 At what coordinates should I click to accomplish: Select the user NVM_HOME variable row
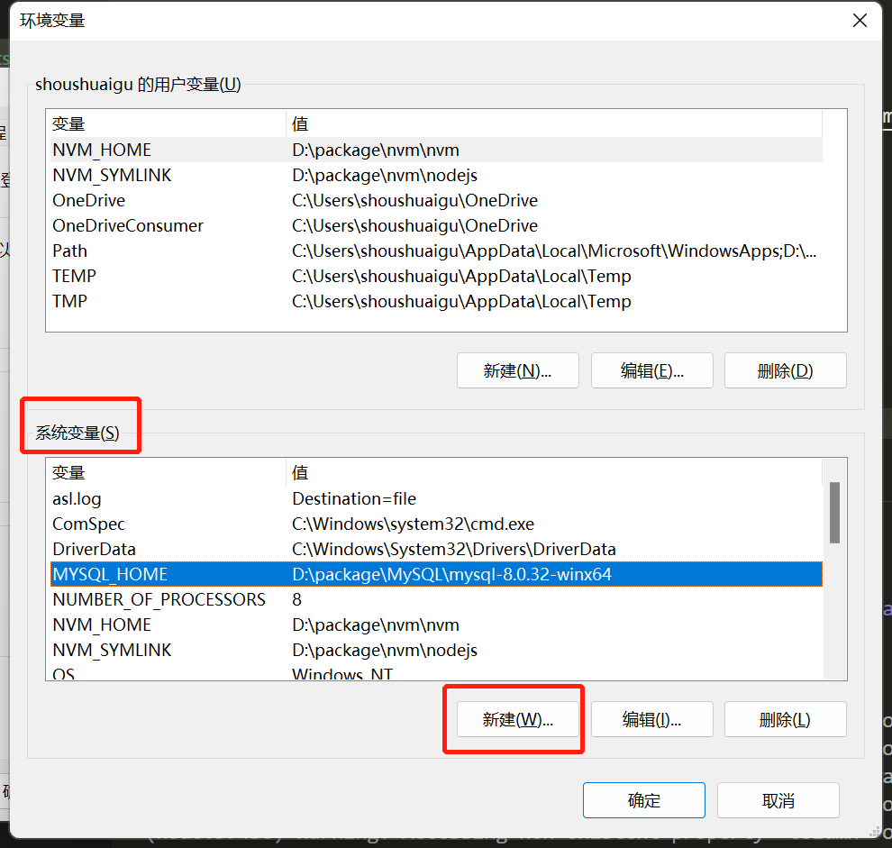pyautogui.click(x=102, y=150)
